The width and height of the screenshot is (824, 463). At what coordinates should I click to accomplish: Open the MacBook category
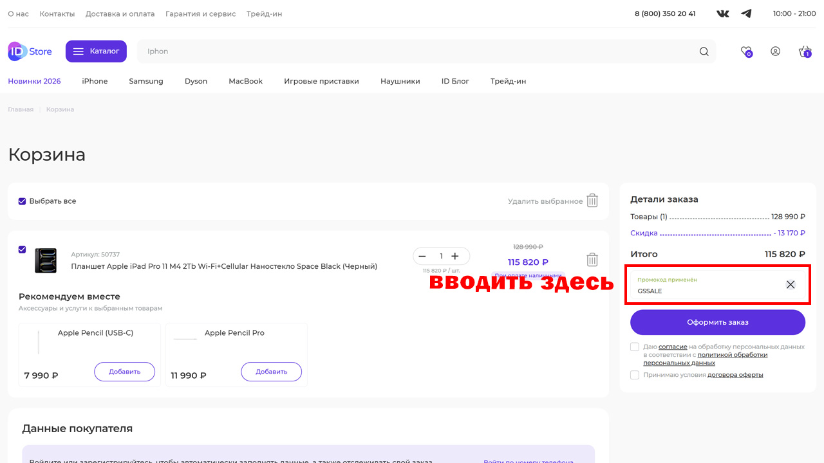[x=246, y=81]
